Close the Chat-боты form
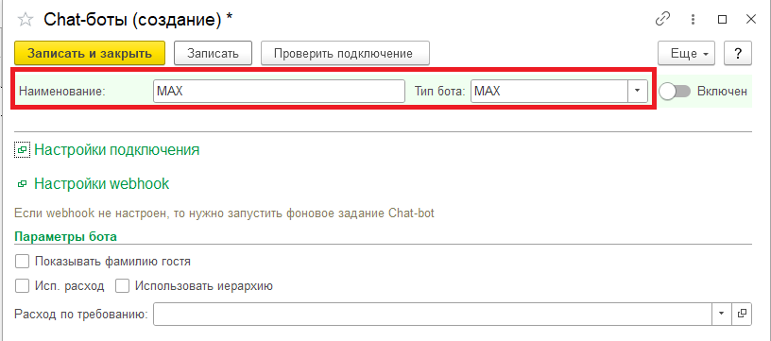This screenshot has width=771, height=341. pos(751,19)
